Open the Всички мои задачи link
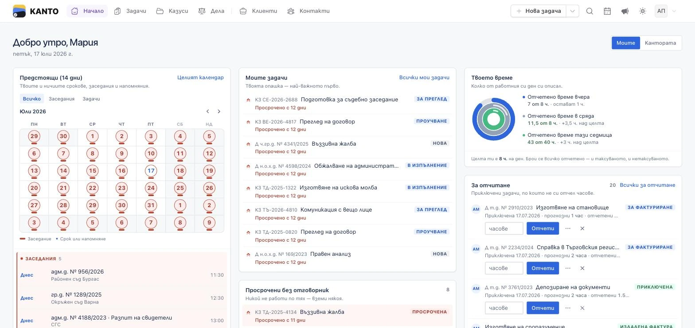The width and height of the screenshot is (695, 328). tap(424, 77)
